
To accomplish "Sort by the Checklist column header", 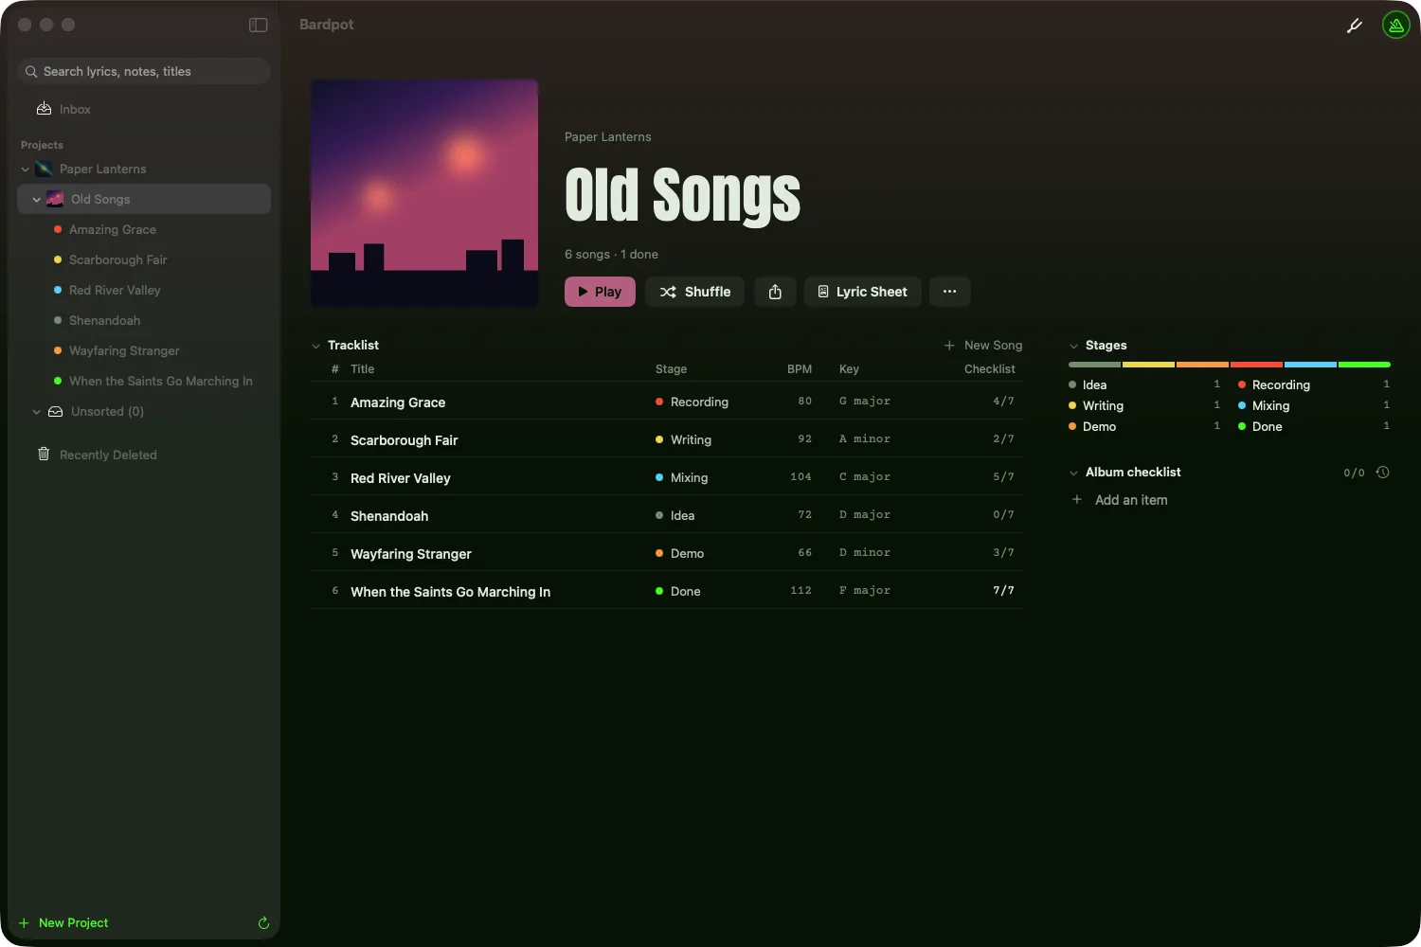I will pyautogui.click(x=989, y=369).
